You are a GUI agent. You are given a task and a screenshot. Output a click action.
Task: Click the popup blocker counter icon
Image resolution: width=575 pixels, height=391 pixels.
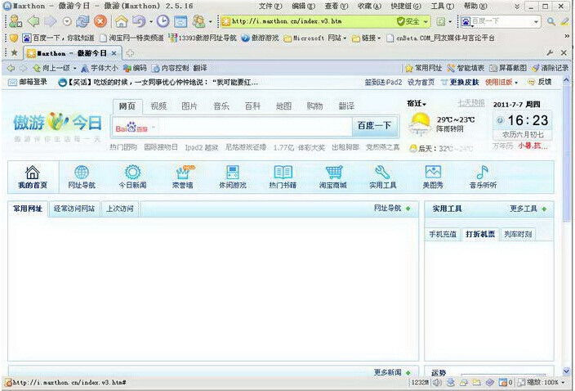506,383
